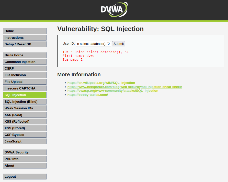Image resolution: width=228 pixels, height=182 pixels.
Task: Click the 'User ID:' label
Action: pos(69,44)
